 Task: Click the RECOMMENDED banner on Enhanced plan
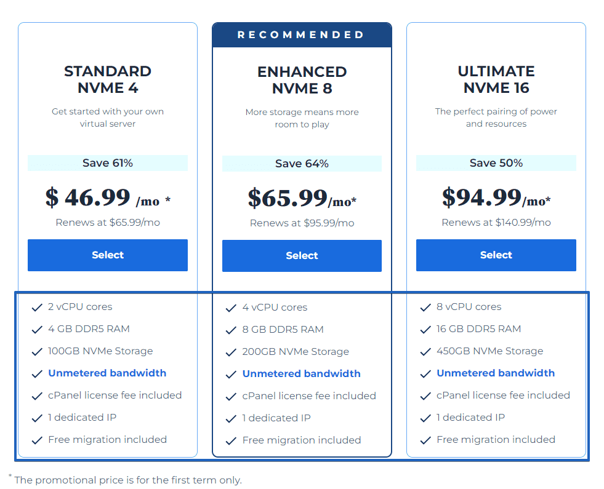[302, 35]
